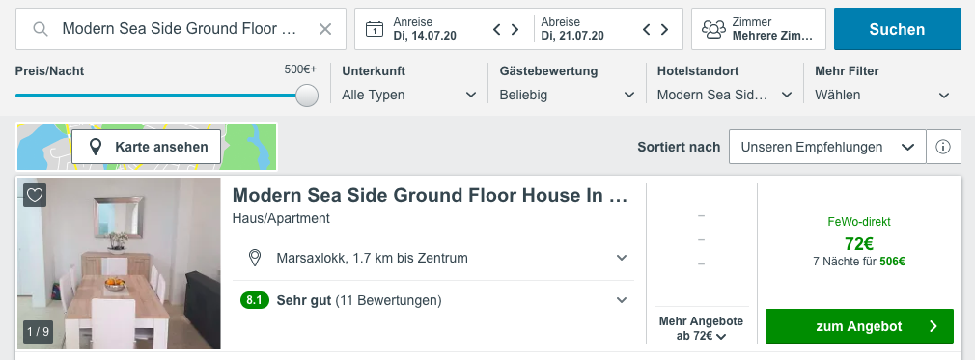Move Abreise date one day earlier
The width and height of the screenshot is (975, 360).
pyautogui.click(x=647, y=29)
